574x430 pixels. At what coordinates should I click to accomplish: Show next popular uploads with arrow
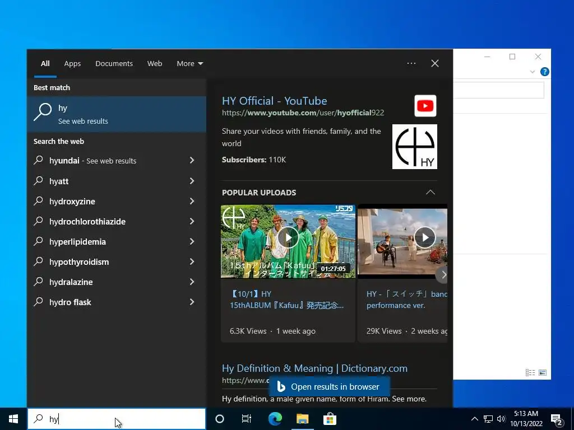coord(443,274)
